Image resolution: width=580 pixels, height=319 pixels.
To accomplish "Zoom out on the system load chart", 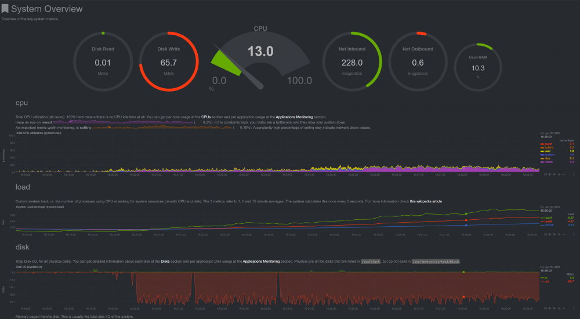I will 564,234.
